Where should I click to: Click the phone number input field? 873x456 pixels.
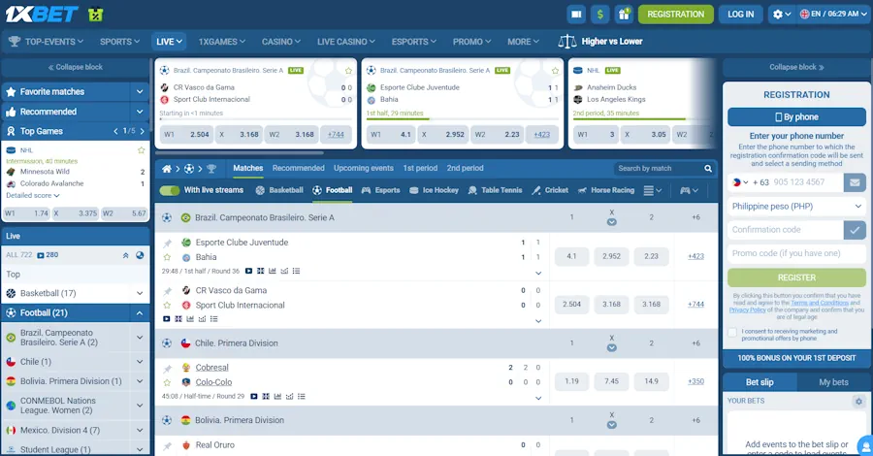[807, 182]
